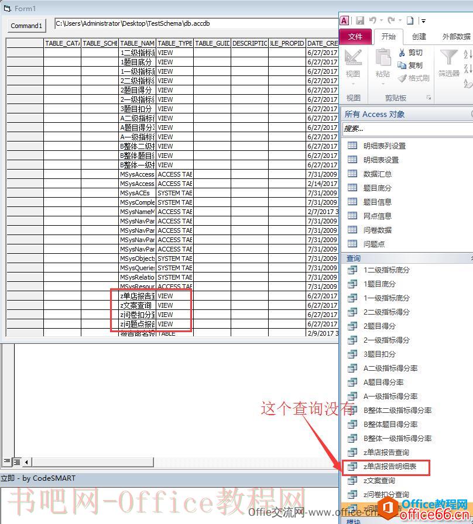The height and width of the screenshot is (524, 473).
Task: Switch to the 外部数据 ribbon tab
Action: [455, 36]
